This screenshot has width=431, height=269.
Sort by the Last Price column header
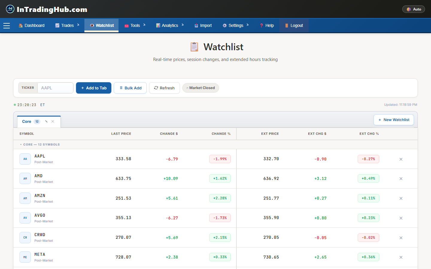point(121,134)
